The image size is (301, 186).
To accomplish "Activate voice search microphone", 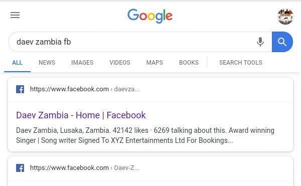I will pyautogui.click(x=260, y=42).
